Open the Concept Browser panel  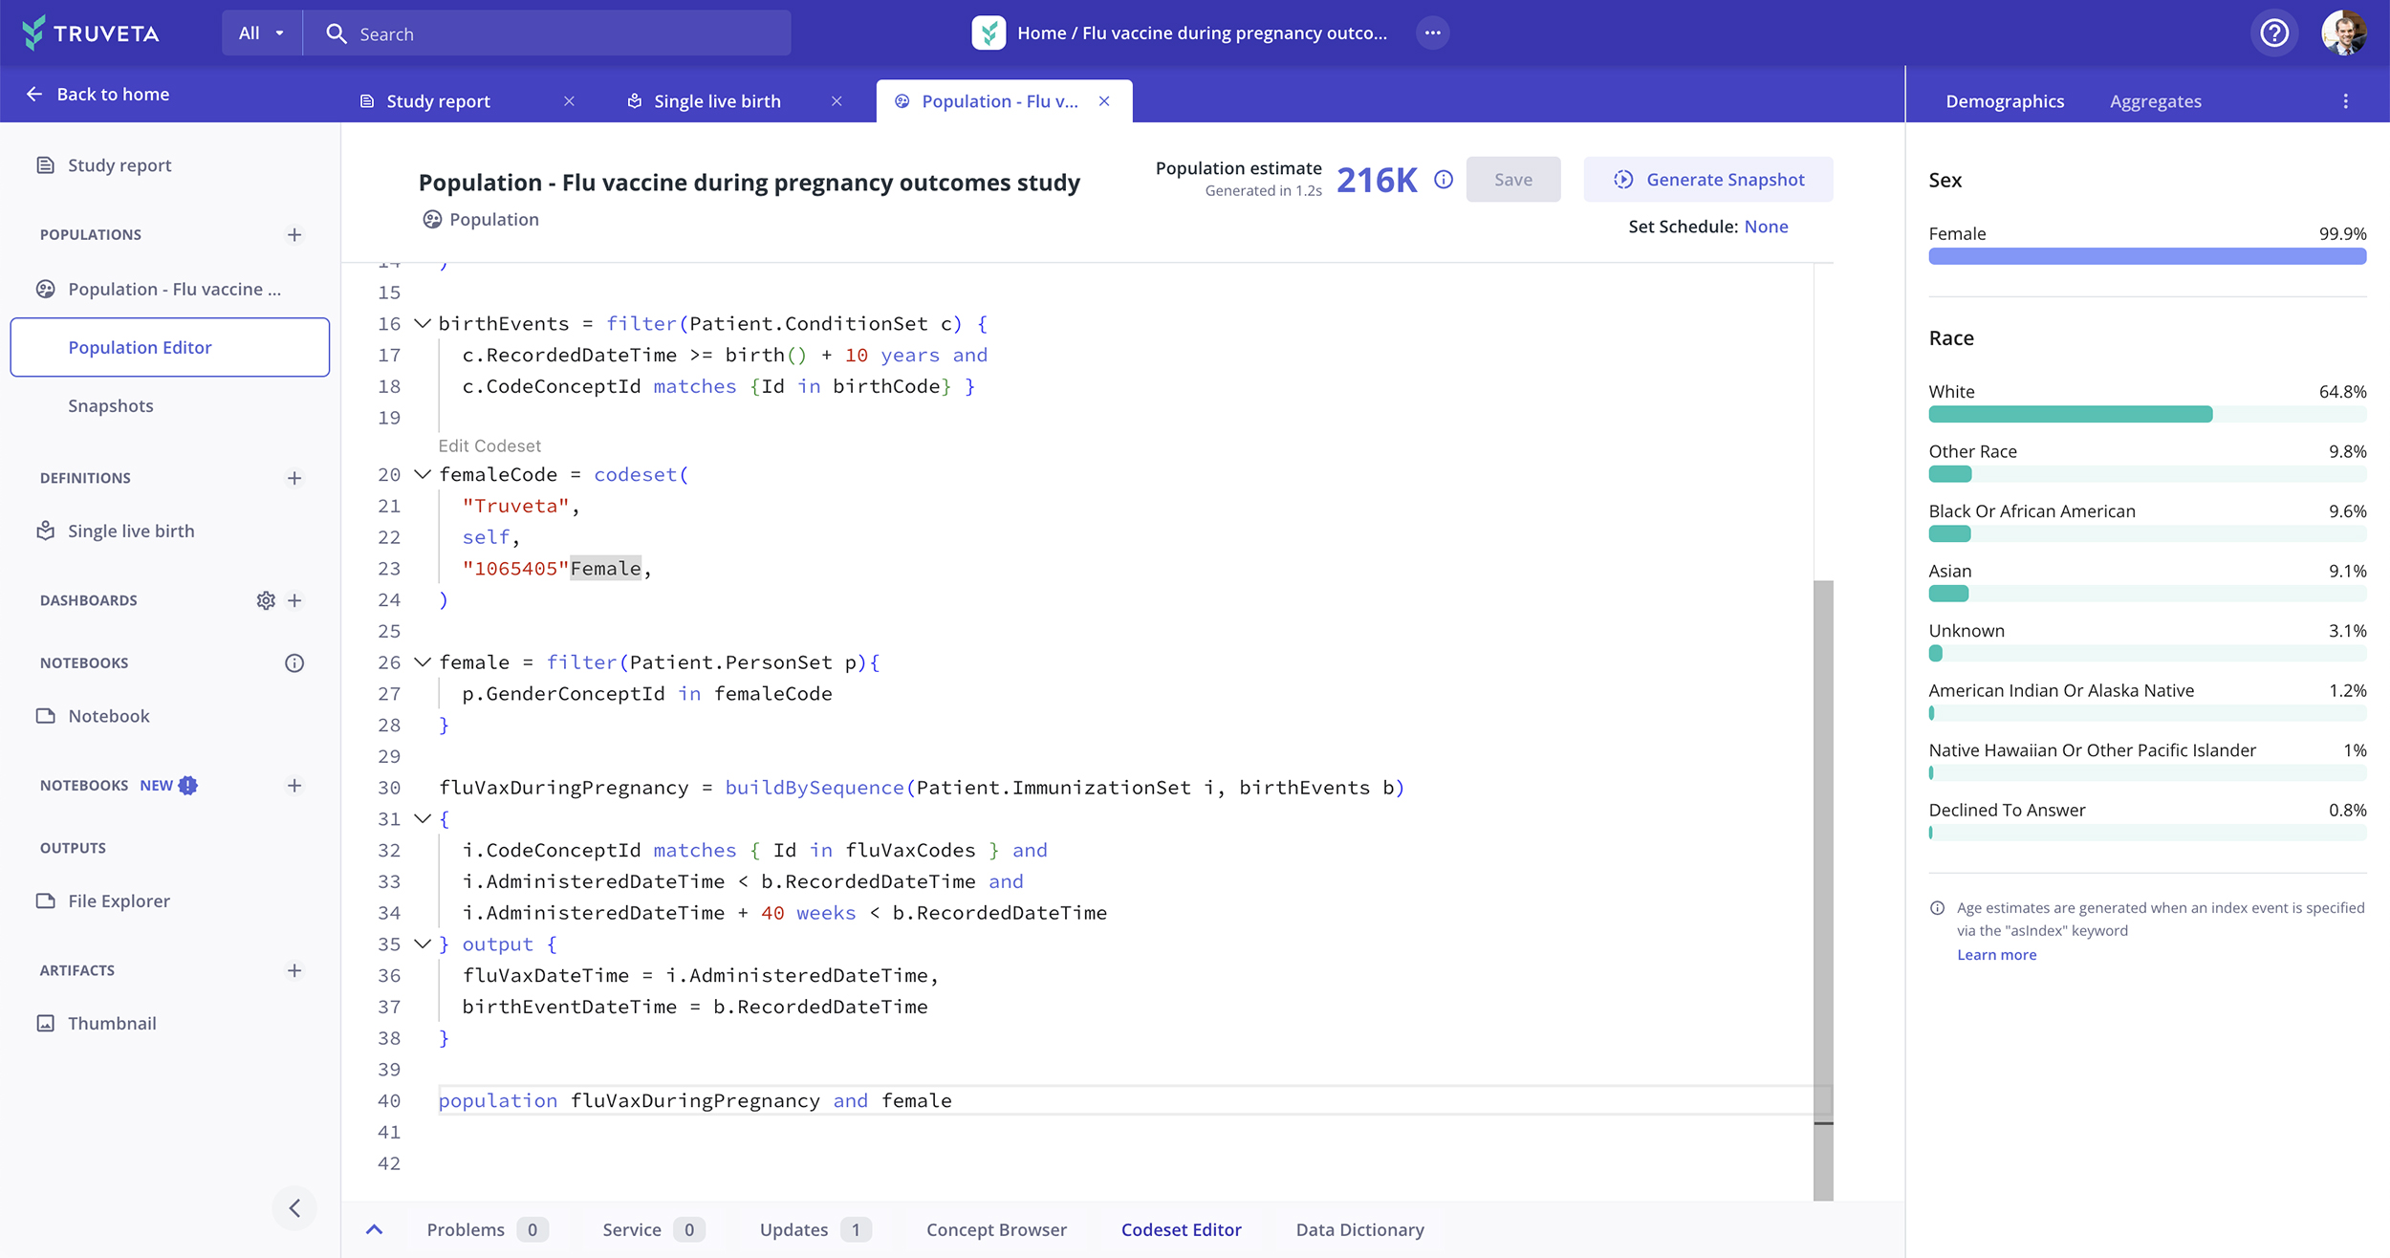(x=997, y=1229)
